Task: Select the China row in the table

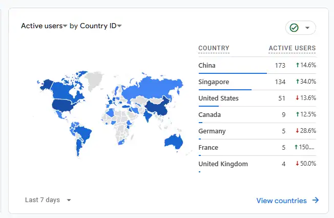Action: [207, 66]
